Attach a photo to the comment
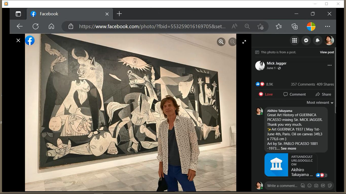Viewport: 346px width, 194px height. [x=316, y=186]
